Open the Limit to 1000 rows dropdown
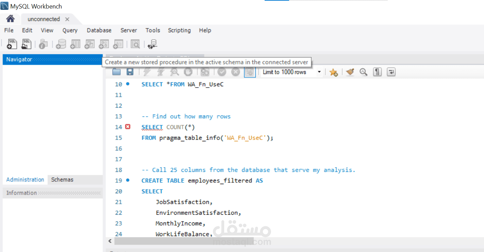Screen dimensions: 484x252 (292, 72)
